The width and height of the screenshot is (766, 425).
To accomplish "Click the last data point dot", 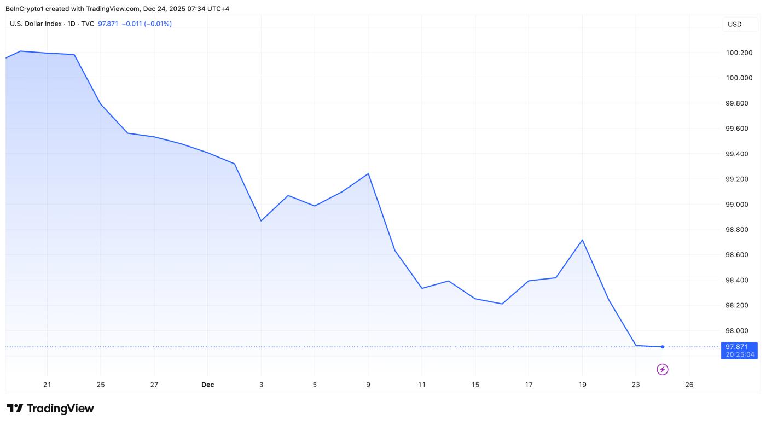I will click(x=663, y=347).
